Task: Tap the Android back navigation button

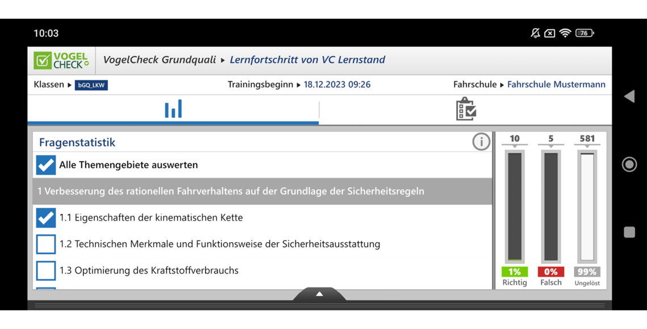Action: click(x=629, y=96)
